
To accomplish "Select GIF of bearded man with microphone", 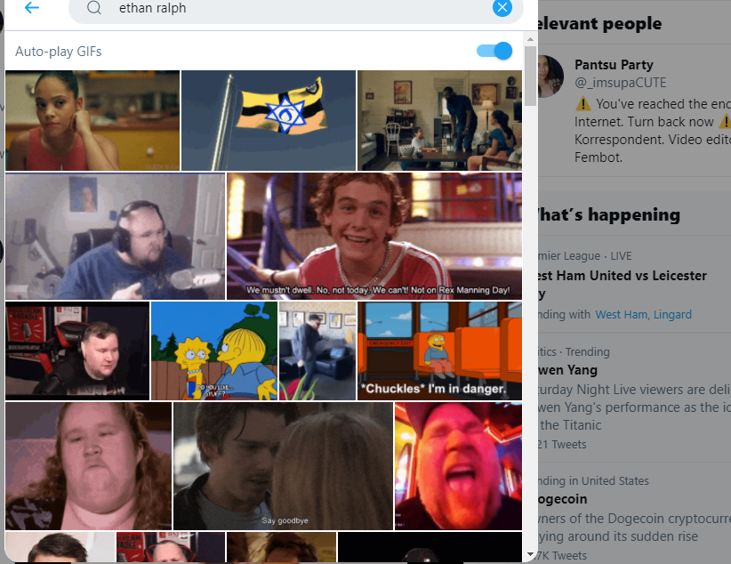I will 115,236.
